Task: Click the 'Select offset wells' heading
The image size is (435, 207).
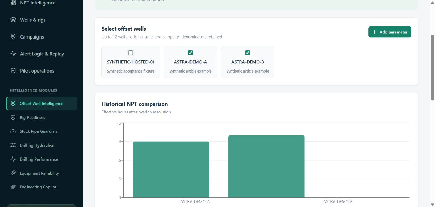Action: pyautogui.click(x=124, y=29)
